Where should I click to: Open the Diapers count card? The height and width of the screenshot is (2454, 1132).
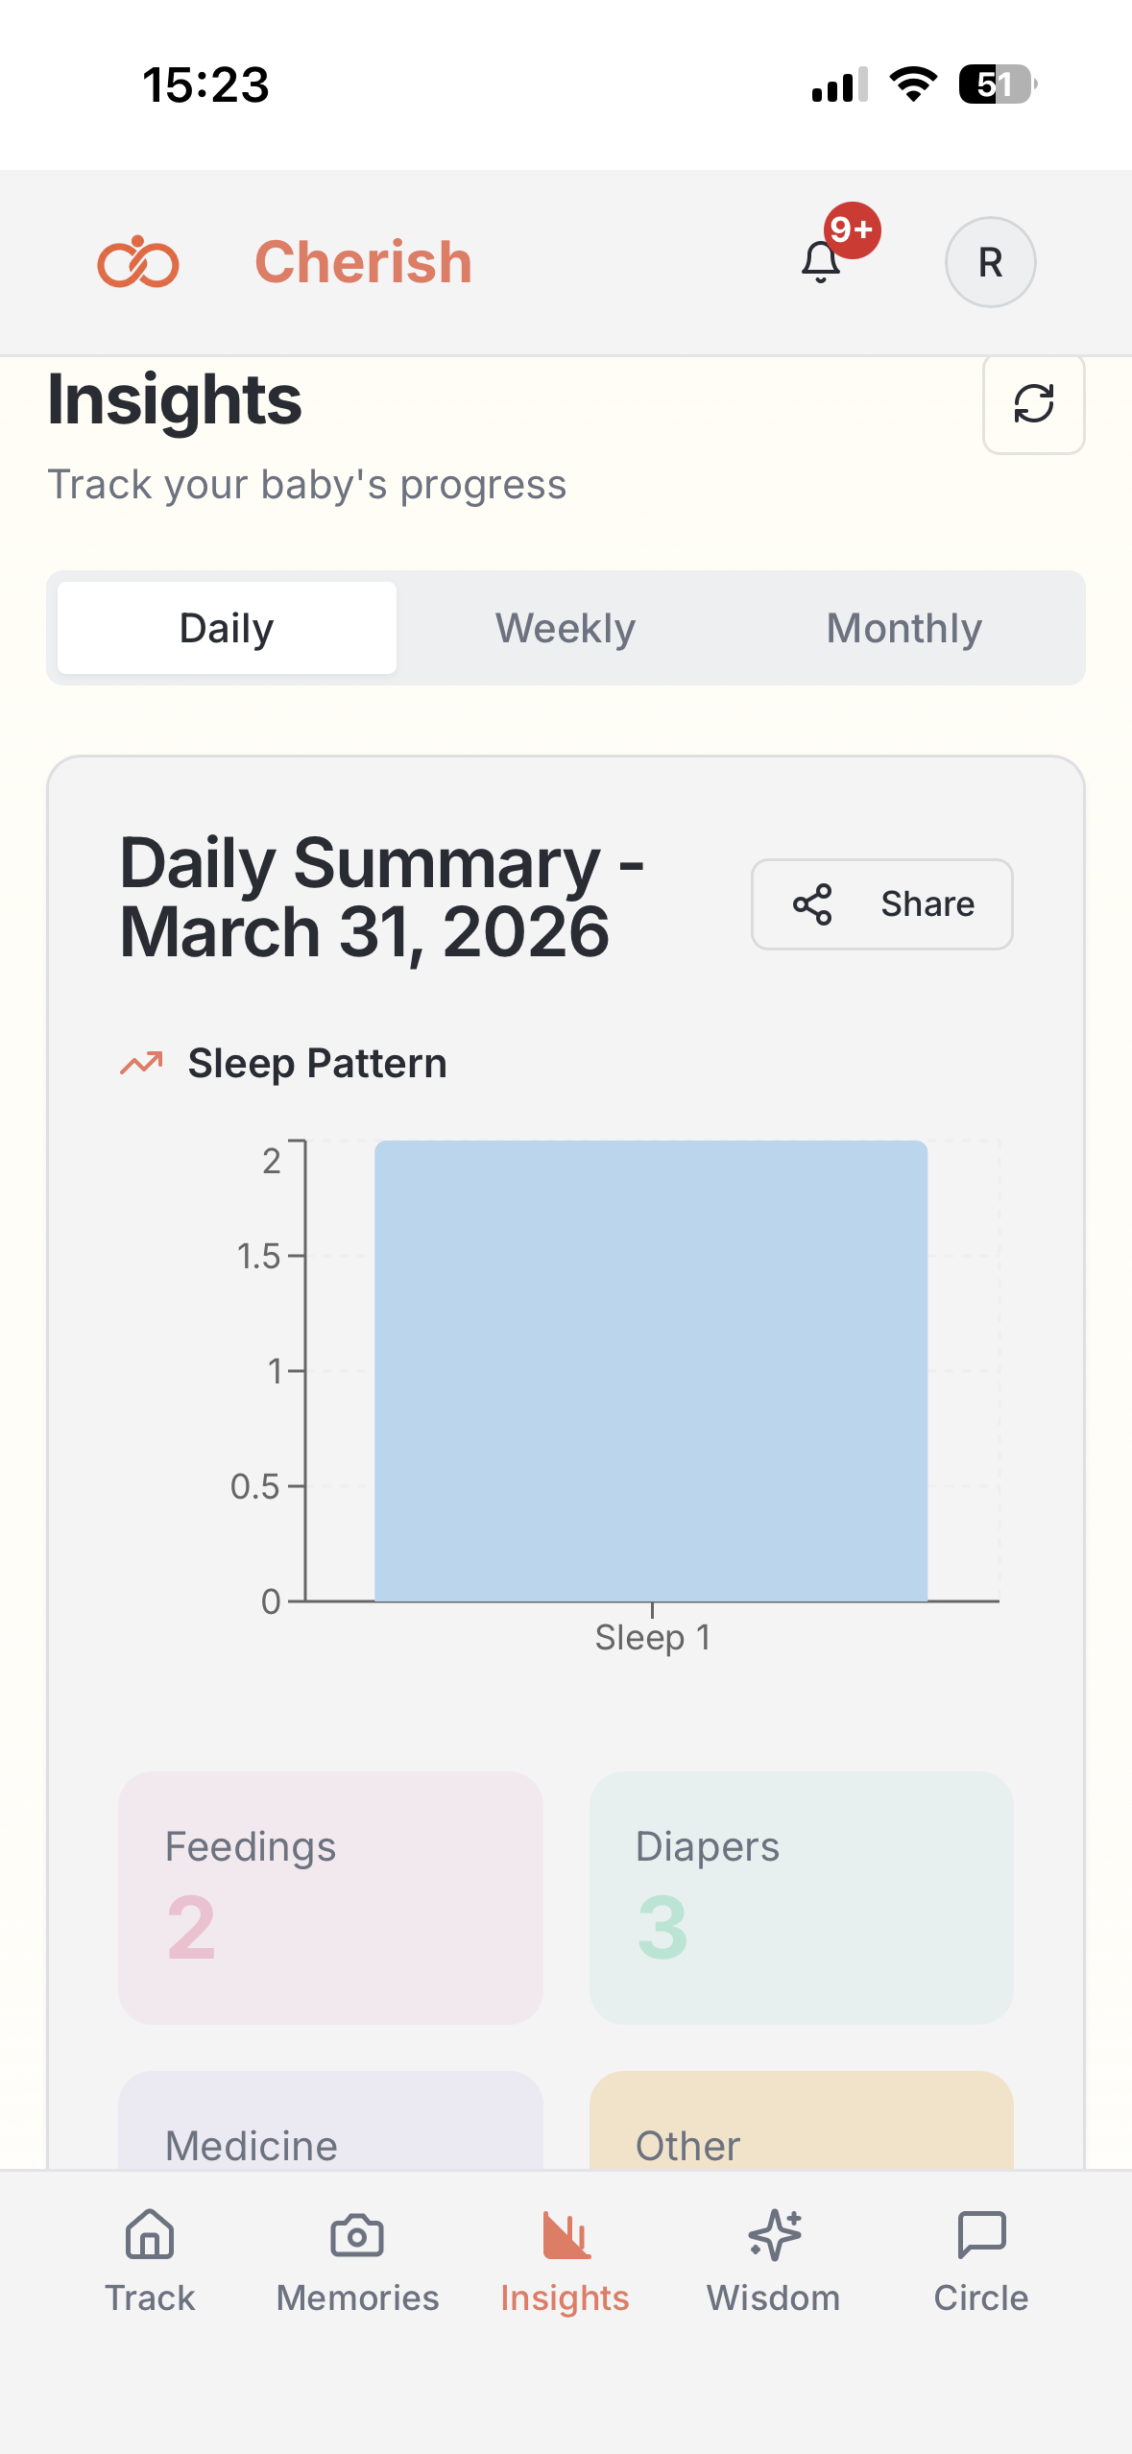(801, 1897)
